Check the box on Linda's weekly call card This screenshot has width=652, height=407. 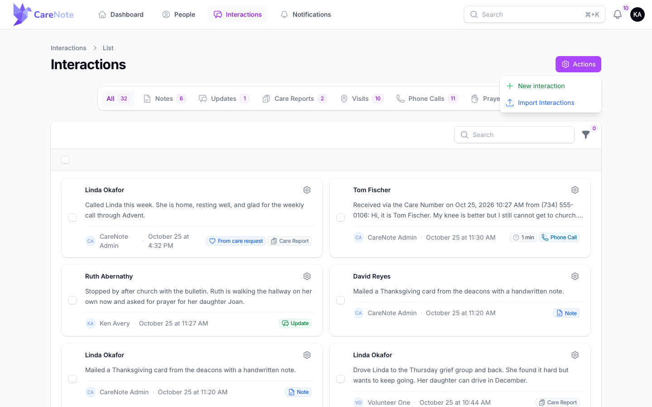(x=72, y=218)
